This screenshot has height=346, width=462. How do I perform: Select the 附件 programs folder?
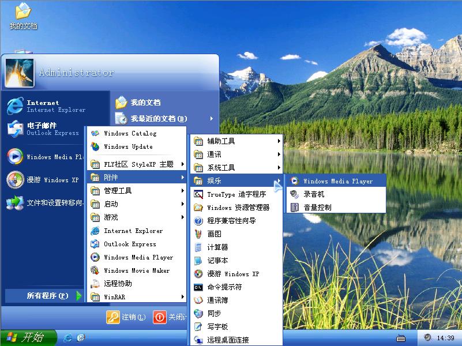137,177
